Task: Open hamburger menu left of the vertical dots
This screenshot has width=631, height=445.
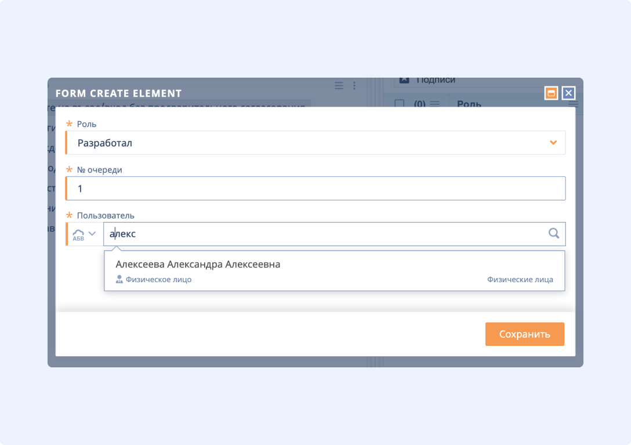Action: [x=339, y=86]
